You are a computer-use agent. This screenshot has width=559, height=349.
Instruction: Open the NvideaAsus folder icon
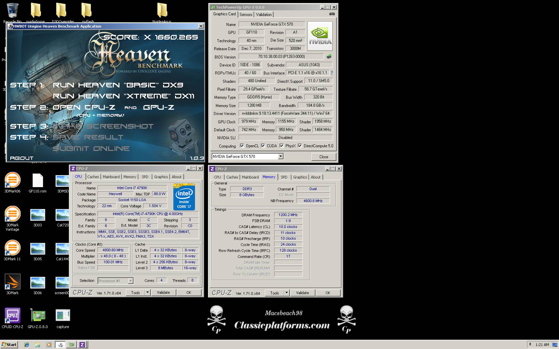(x=162, y=11)
